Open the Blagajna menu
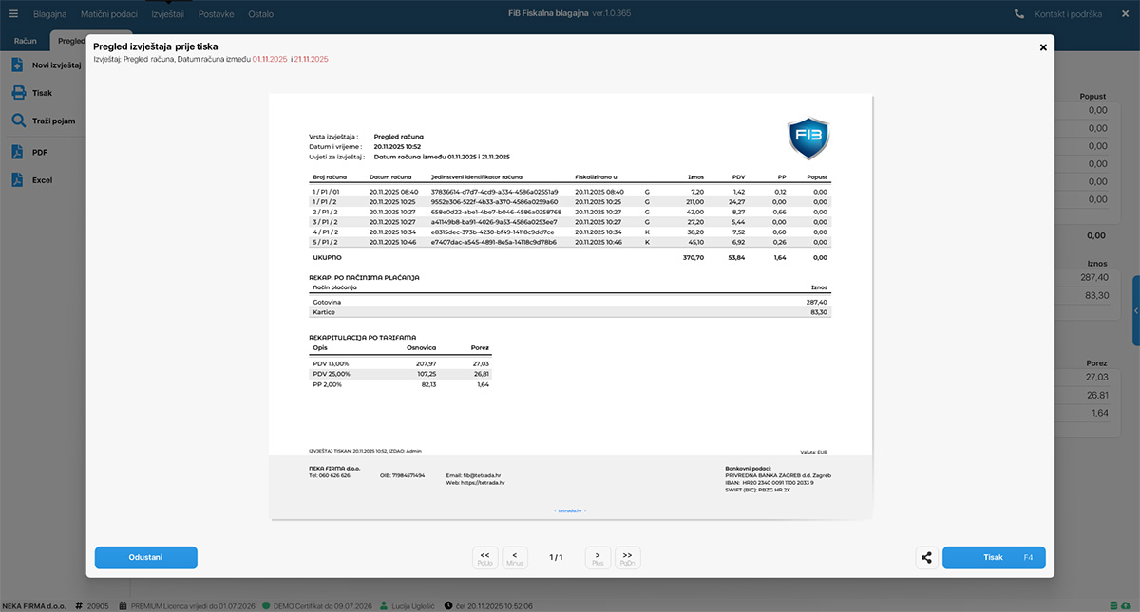 (49, 14)
